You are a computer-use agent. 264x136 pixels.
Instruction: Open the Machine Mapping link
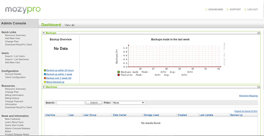(x=248, y=96)
